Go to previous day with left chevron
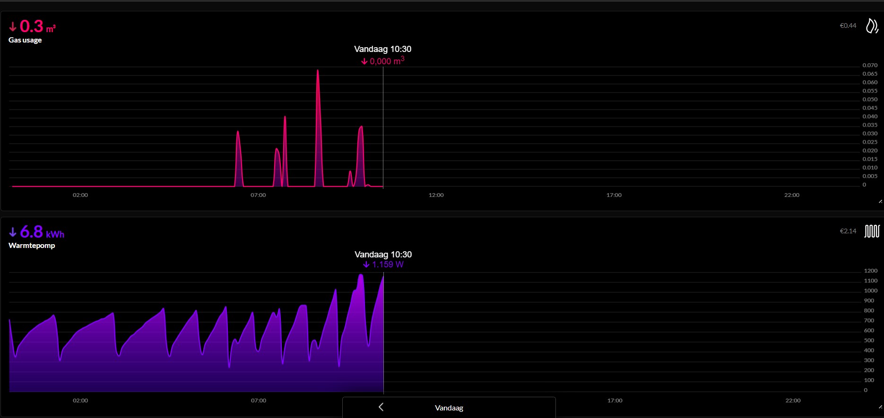884x418 pixels. 381,407
